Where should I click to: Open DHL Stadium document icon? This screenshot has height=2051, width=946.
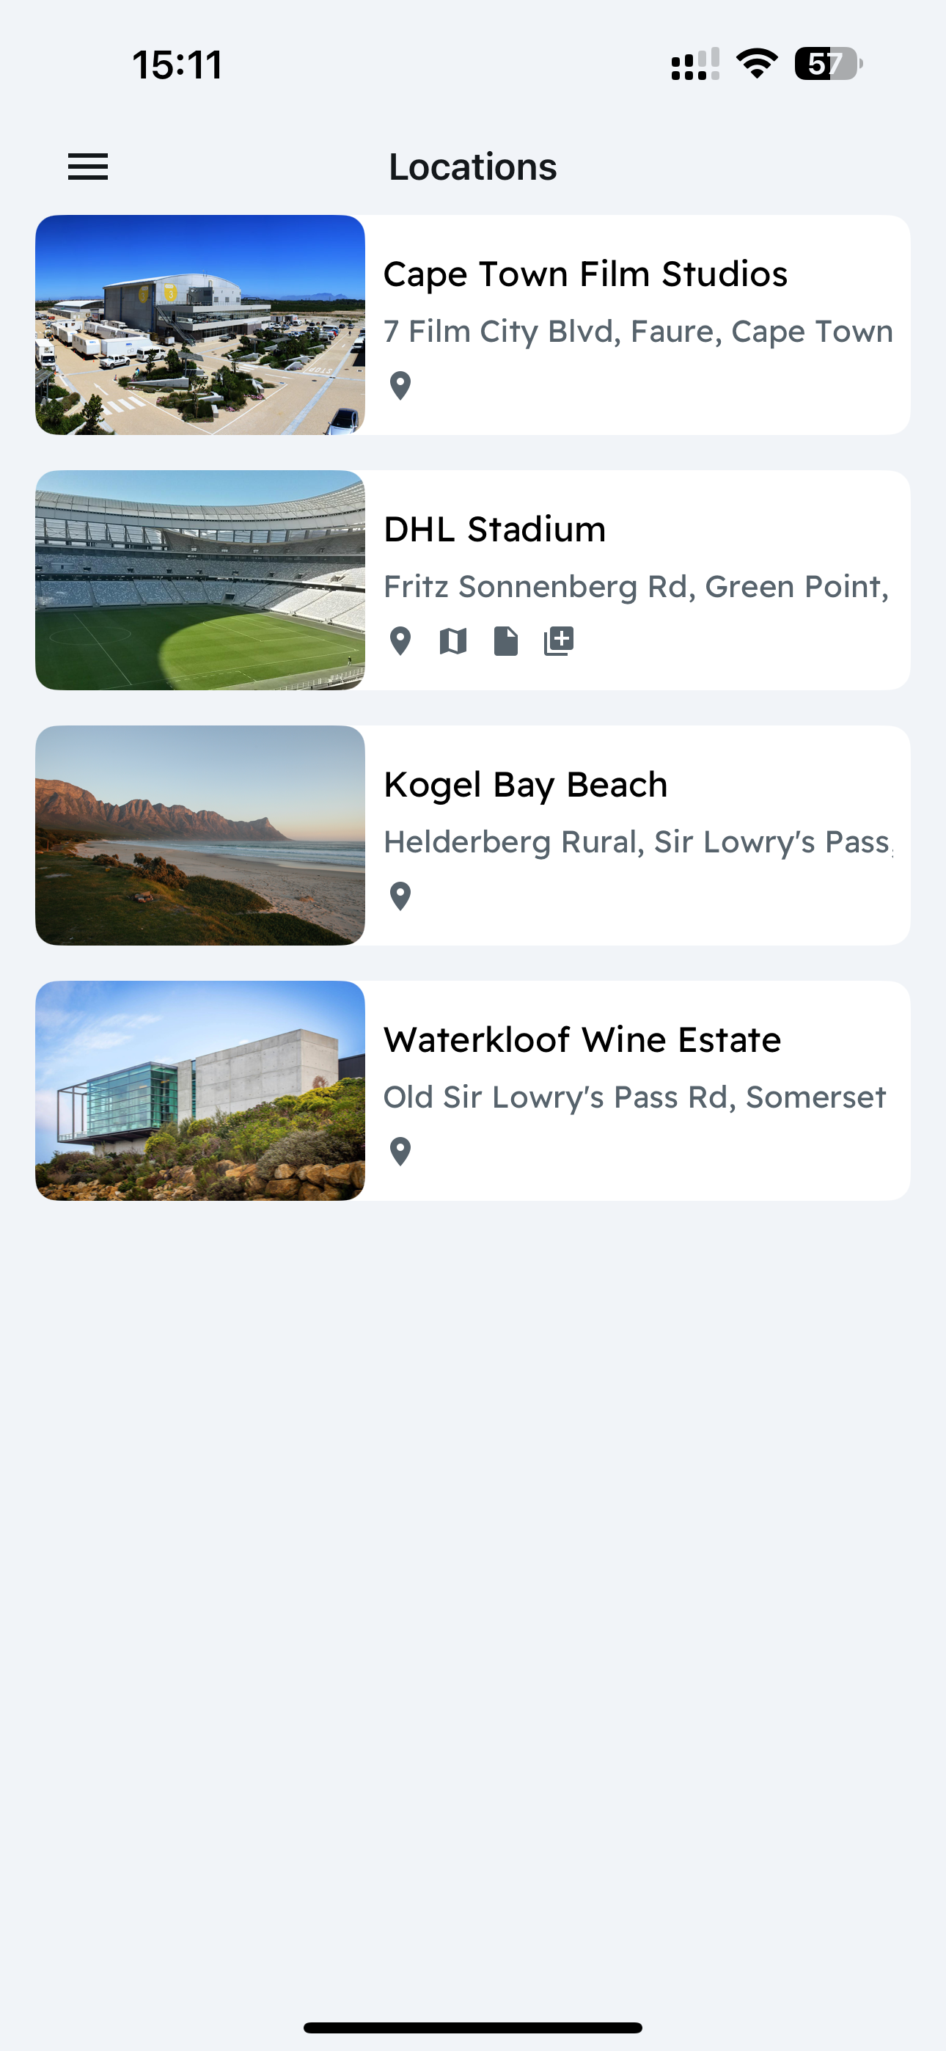(x=506, y=641)
